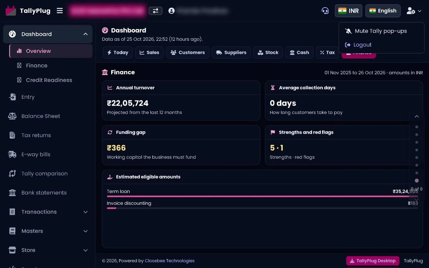Click the Tax returns document icon
429x268 pixels.
click(13, 135)
